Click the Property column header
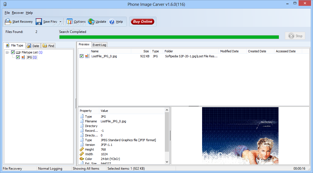The width and height of the screenshot is (313, 173). coord(89,111)
